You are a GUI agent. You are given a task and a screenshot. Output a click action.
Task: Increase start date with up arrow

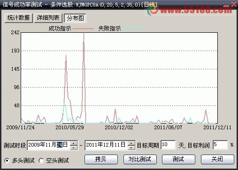tap(74, 143)
